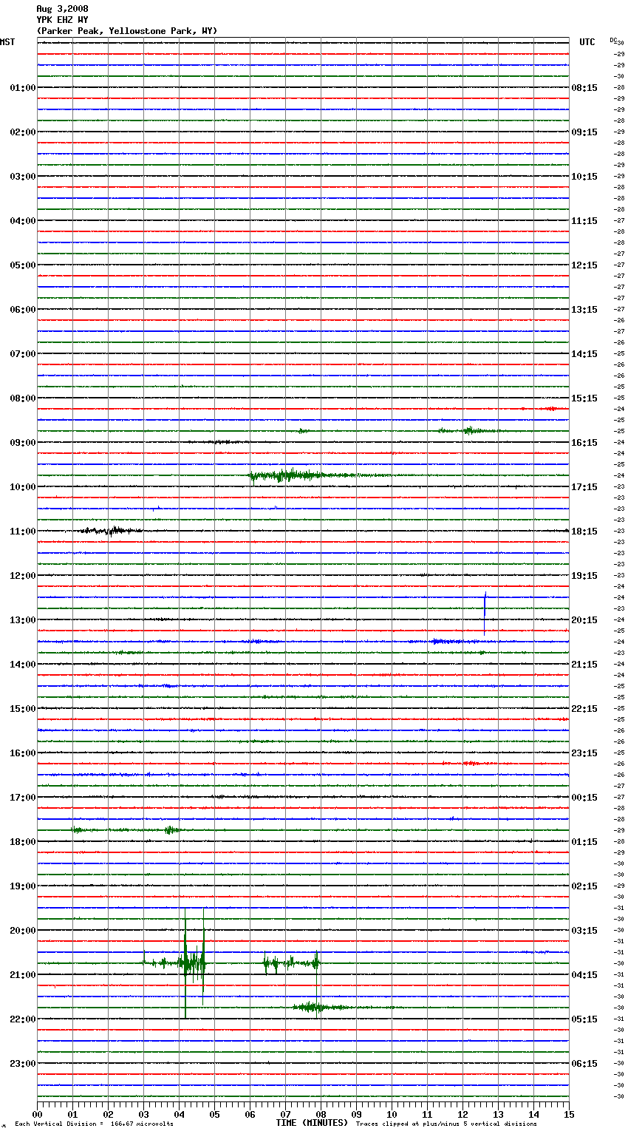Click the "Traces clipped at plus/minus 5" note
Image resolution: width=628 pixels, height=1134 pixels.
[447, 1124]
